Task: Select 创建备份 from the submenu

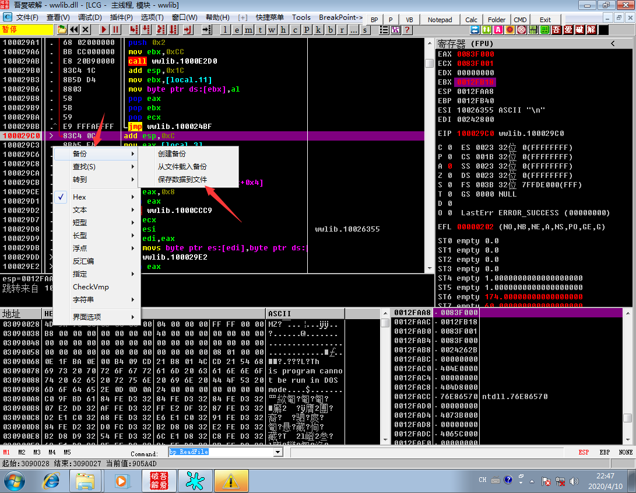Action: pyautogui.click(x=188, y=154)
